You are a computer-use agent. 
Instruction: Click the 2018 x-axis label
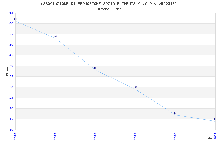[95, 136]
